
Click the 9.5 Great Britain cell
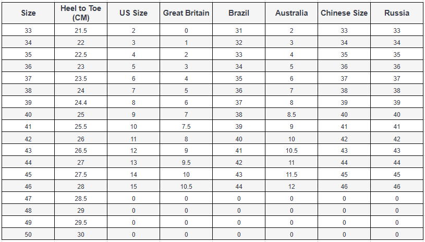coord(186,163)
